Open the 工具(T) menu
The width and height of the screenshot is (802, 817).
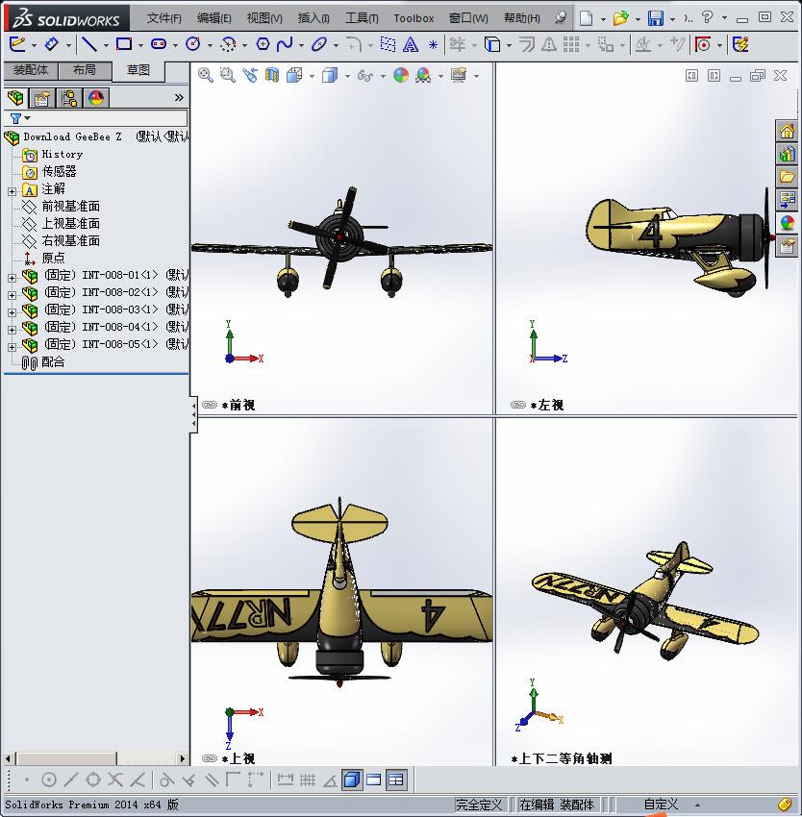coord(362,18)
